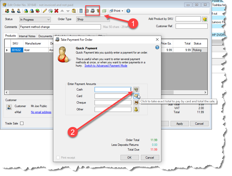Click the exact cheque total button
Image resolution: width=232 pixels, height=176 pixels.
pos(136,103)
